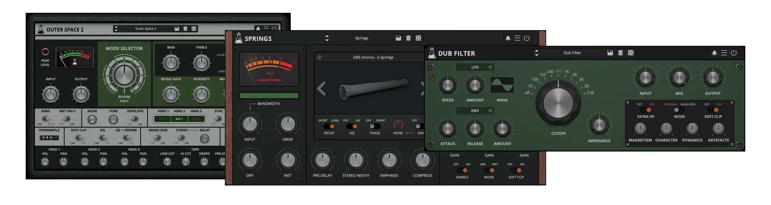Toggle the Dub Filter bypass power icon

(x=734, y=53)
